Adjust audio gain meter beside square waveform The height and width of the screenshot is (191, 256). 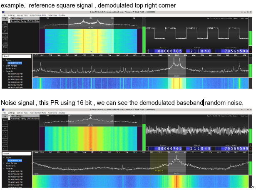click(x=251, y=31)
